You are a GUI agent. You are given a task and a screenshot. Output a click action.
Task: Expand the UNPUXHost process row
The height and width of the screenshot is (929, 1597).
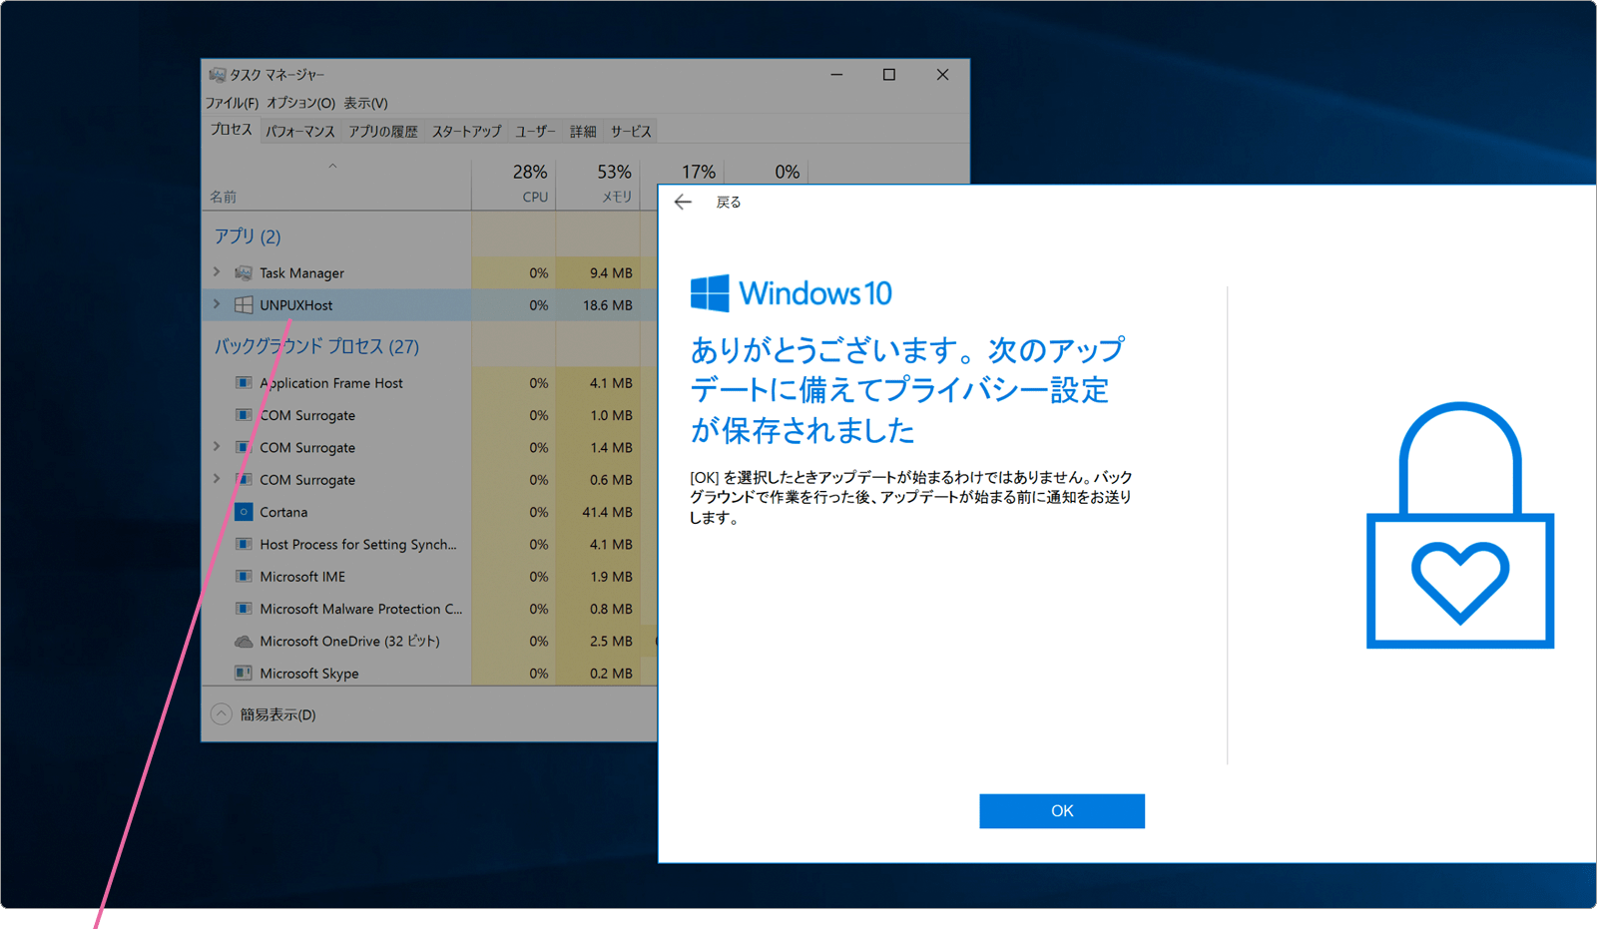(x=217, y=304)
